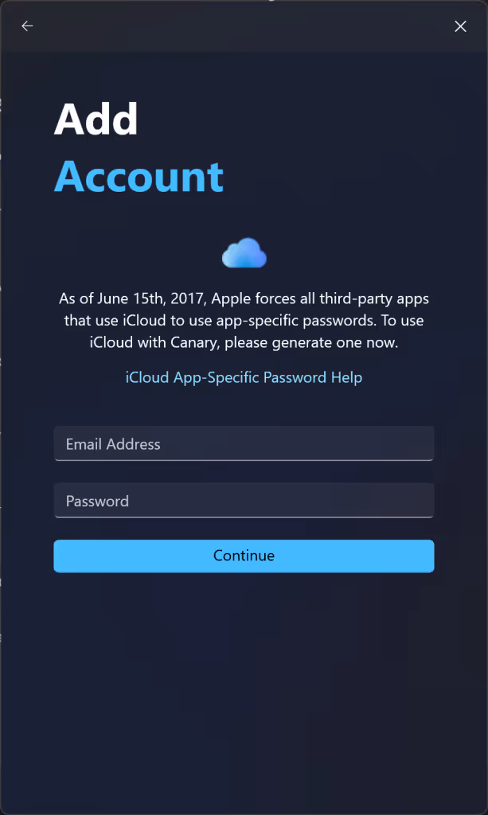This screenshot has width=488, height=815.
Task: Open iCloud App-Specific Password Help link
Action: click(x=244, y=376)
